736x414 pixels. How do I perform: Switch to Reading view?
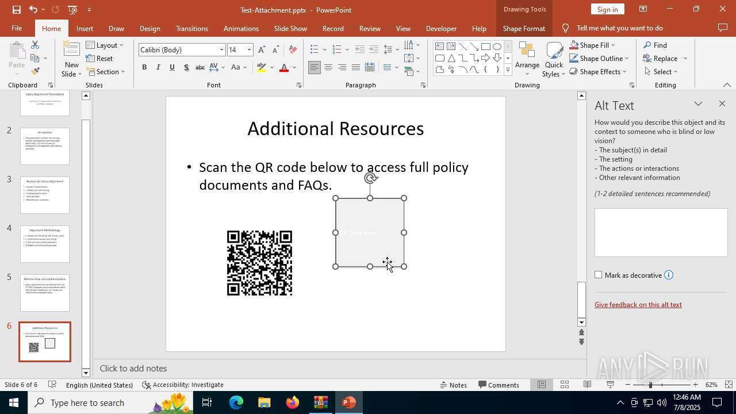588,385
